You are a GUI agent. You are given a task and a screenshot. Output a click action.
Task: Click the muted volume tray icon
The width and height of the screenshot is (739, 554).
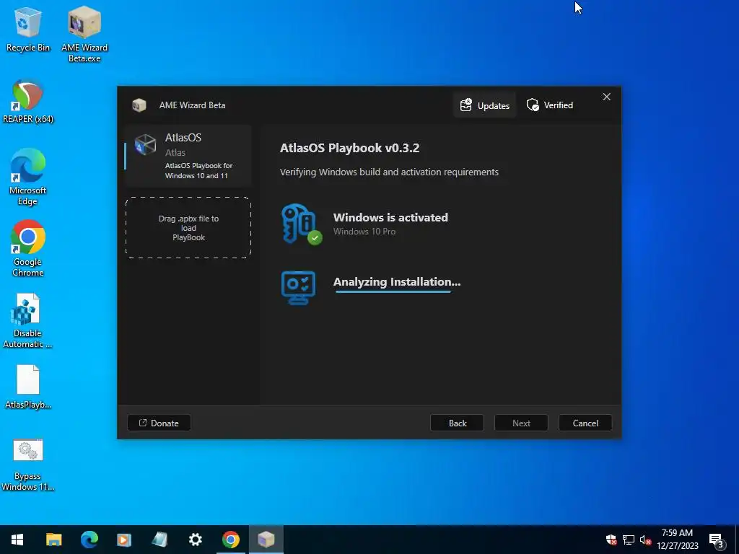click(x=645, y=540)
